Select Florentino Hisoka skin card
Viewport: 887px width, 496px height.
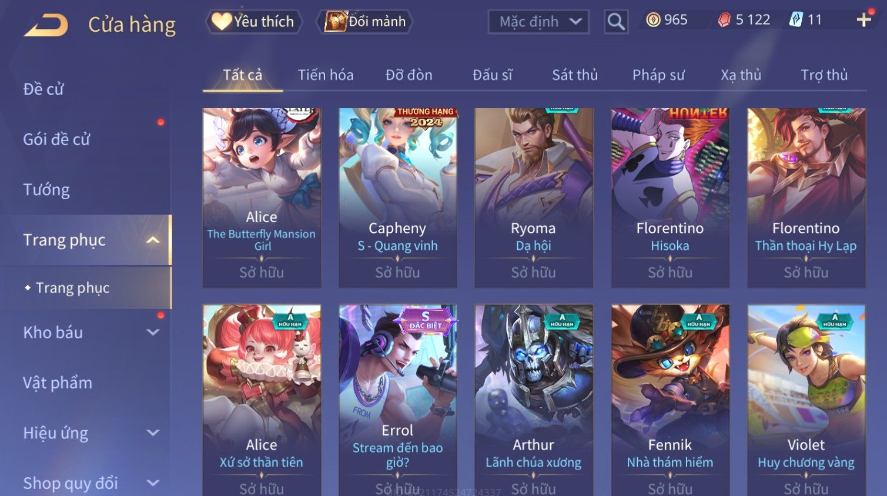click(670, 197)
